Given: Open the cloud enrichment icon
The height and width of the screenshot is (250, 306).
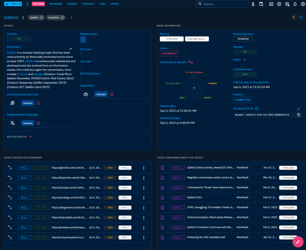Looking at the screenshot, I should [x=301, y=17].
